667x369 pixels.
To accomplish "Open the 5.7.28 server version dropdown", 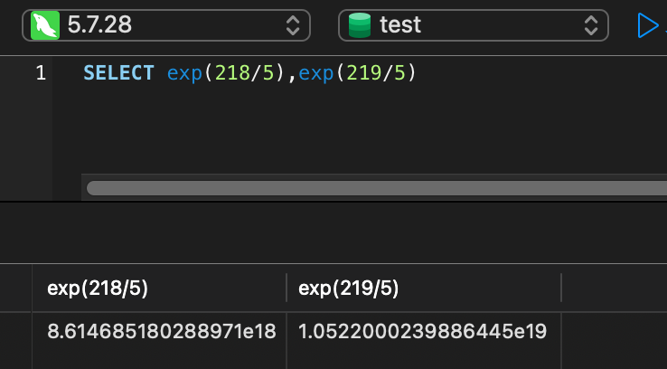I will [166, 25].
